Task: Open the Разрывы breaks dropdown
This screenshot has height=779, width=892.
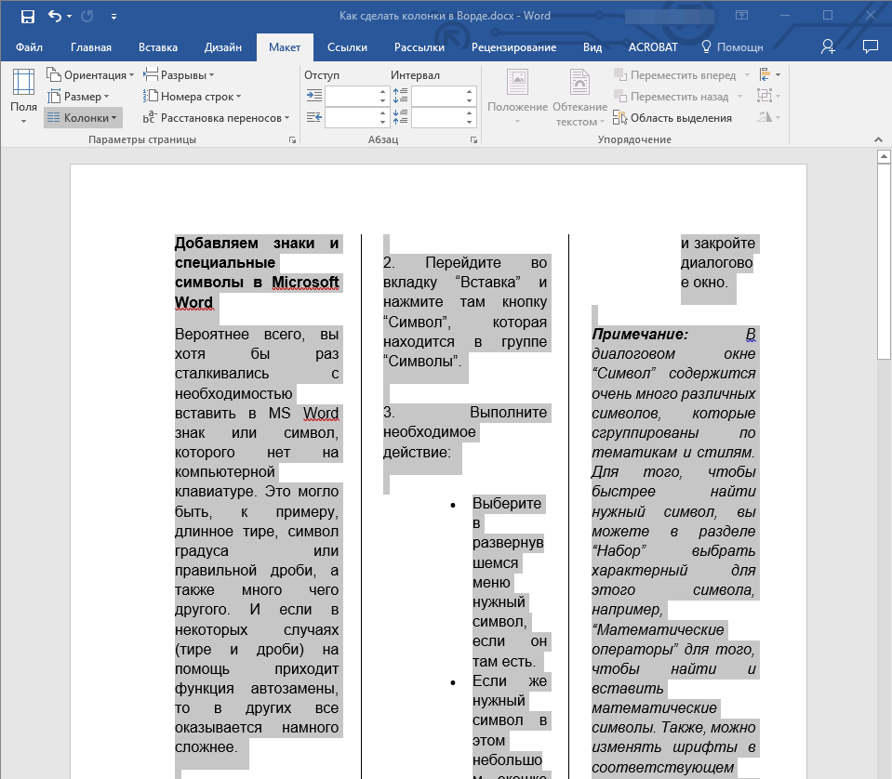Action: tap(179, 75)
